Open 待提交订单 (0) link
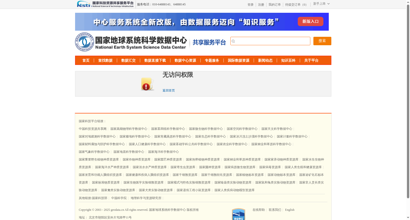The image size is (410, 220). (297, 5)
